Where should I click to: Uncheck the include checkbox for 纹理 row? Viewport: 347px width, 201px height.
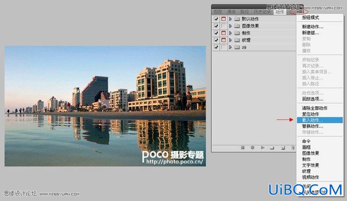216,40
